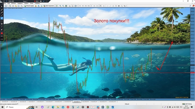Select the trendline drawing tool in top toolbar
The width and height of the screenshot is (195, 109).
(110, 6)
